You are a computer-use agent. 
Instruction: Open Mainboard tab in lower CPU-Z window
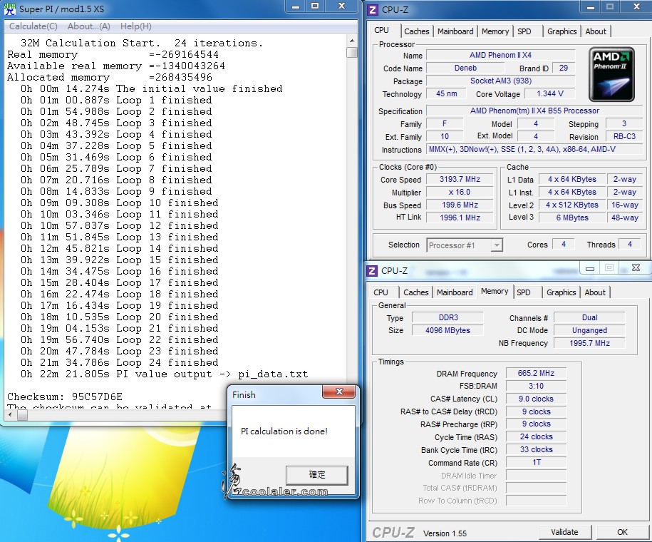[x=455, y=292]
